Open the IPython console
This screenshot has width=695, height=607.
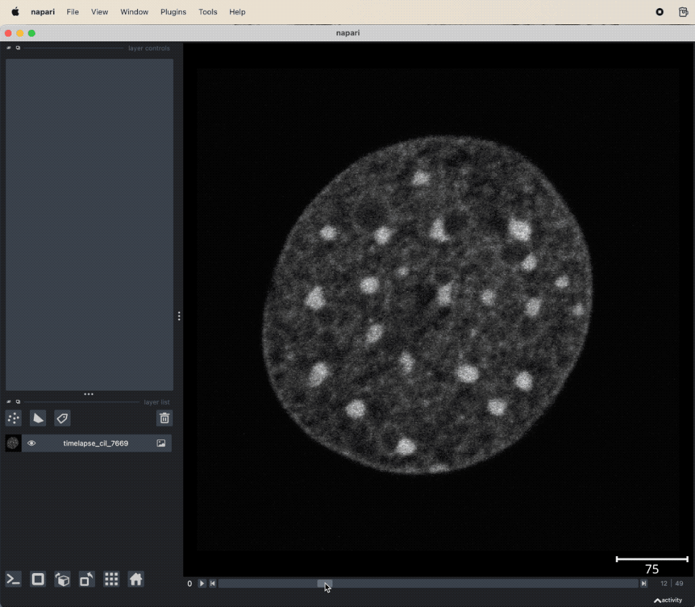point(14,579)
